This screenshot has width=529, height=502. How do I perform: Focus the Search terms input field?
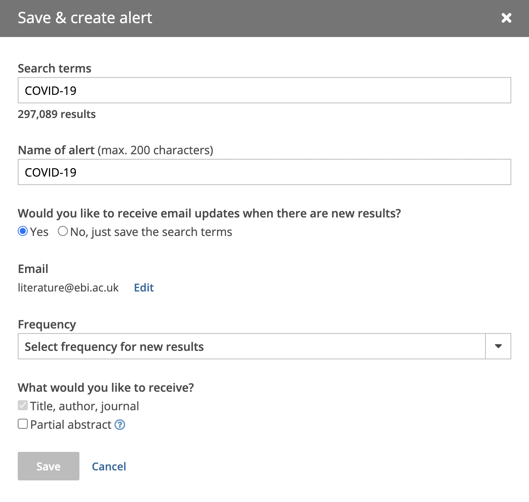264,91
